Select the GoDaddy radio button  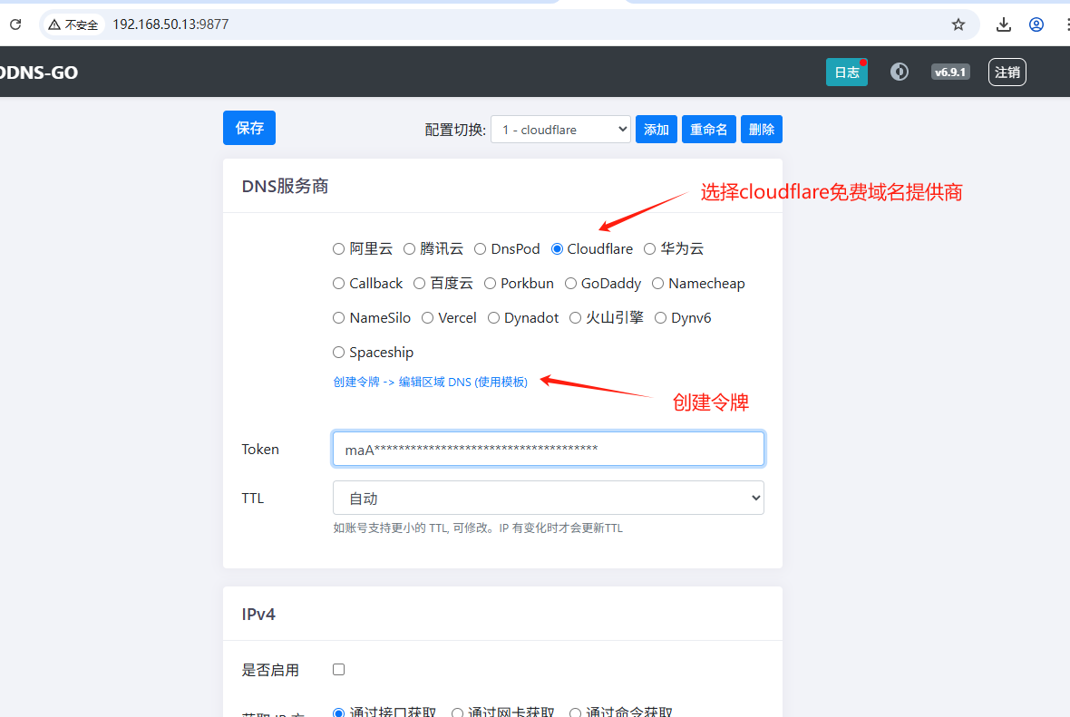(x=570, y=283)
